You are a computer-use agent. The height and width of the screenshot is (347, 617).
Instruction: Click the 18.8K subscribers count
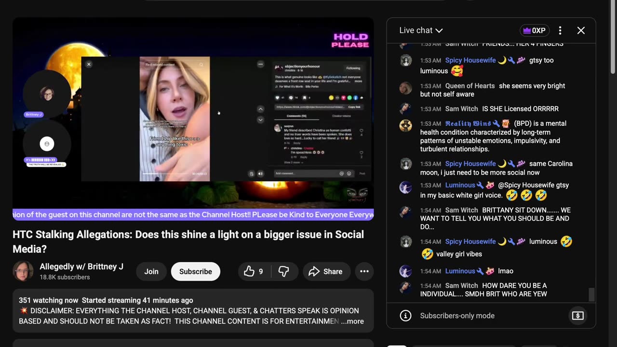[x=65, y=277]
